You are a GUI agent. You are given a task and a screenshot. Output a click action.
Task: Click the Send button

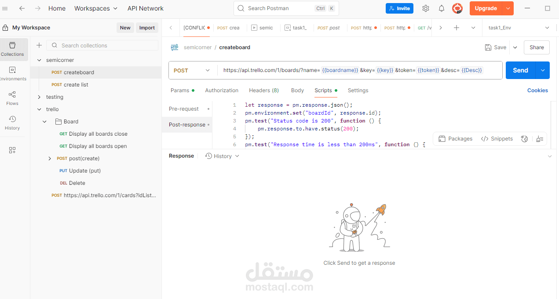click(x=520, y=70)
